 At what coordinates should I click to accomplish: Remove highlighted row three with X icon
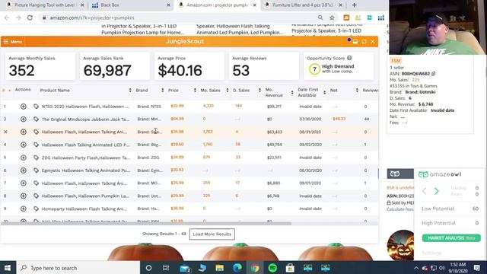coord(5,132)
